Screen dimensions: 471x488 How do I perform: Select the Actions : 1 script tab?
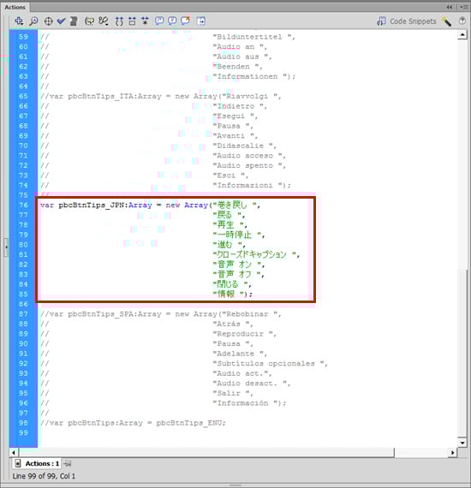tap(38, 463)
